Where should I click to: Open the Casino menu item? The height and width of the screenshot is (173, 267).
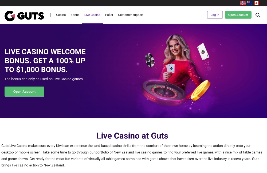(x=61, y=15)
